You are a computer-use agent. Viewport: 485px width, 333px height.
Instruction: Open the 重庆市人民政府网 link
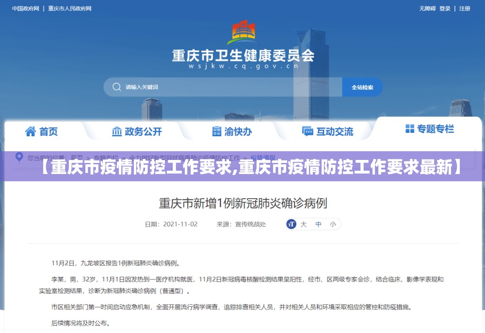[x=70, y=9]
